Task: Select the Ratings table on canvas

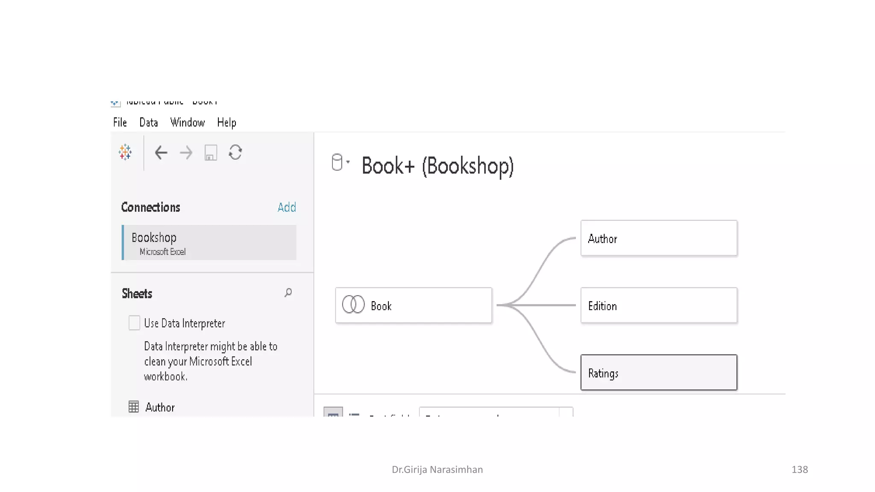Action: click(658, 372)
